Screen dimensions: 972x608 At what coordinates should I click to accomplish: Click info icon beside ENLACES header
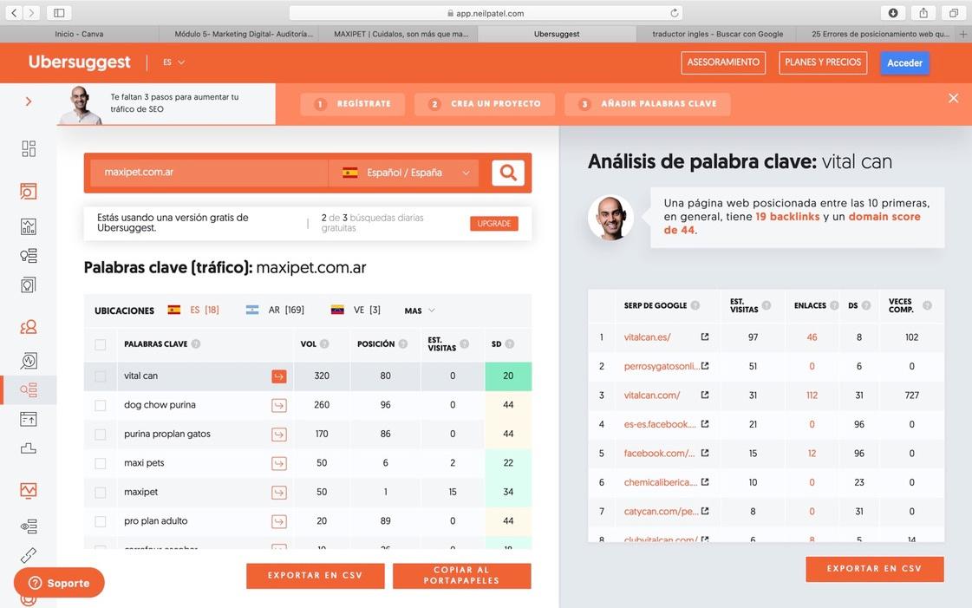tap(834, 305)
